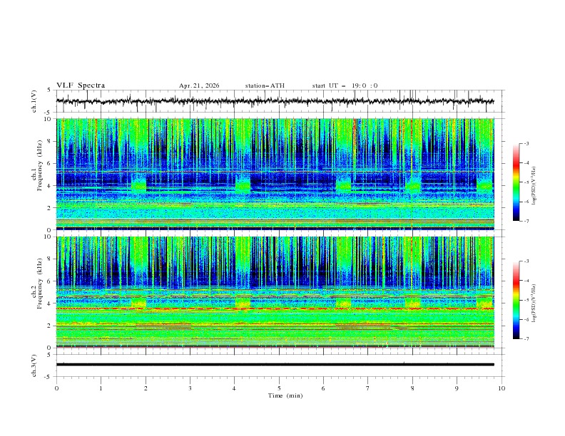Click the red 3.5 kHz line in ch.2 spectrogram

point(275,308)
